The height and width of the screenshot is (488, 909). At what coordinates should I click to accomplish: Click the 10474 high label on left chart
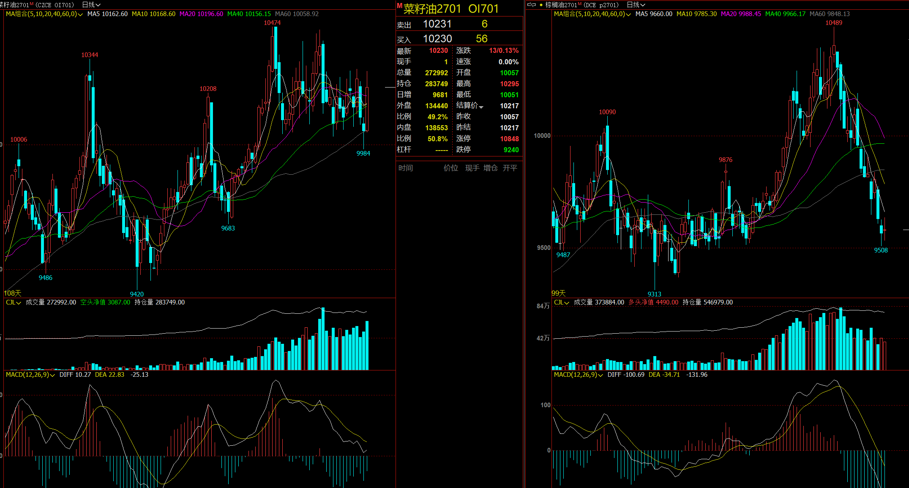pyautogui.click(x=272, y=23)
